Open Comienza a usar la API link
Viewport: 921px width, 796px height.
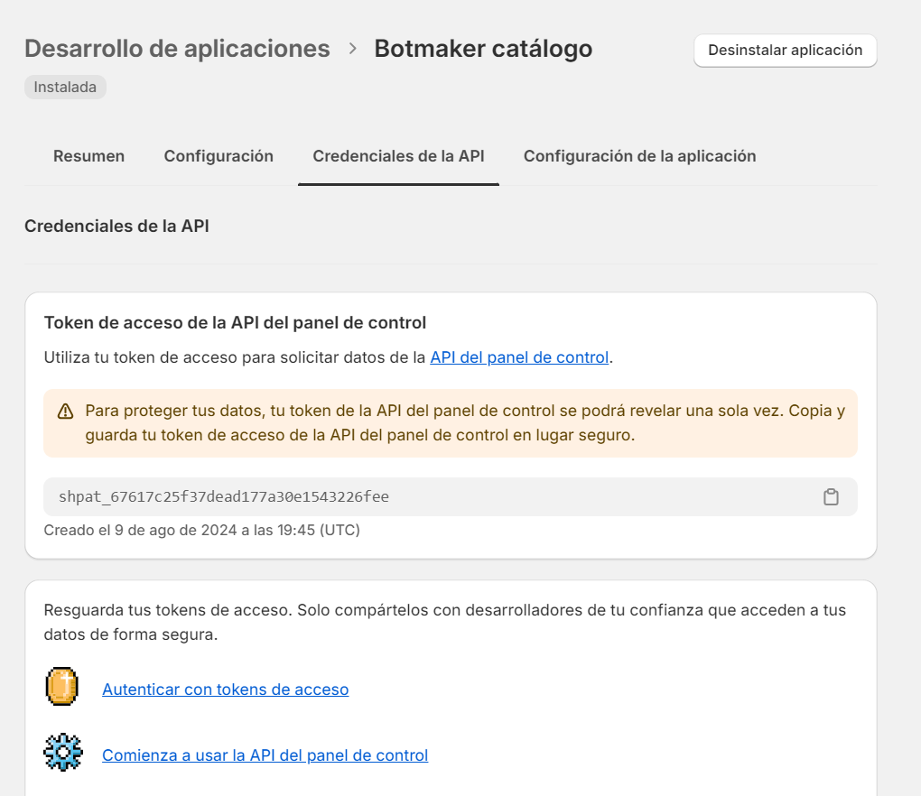[265, 754]
